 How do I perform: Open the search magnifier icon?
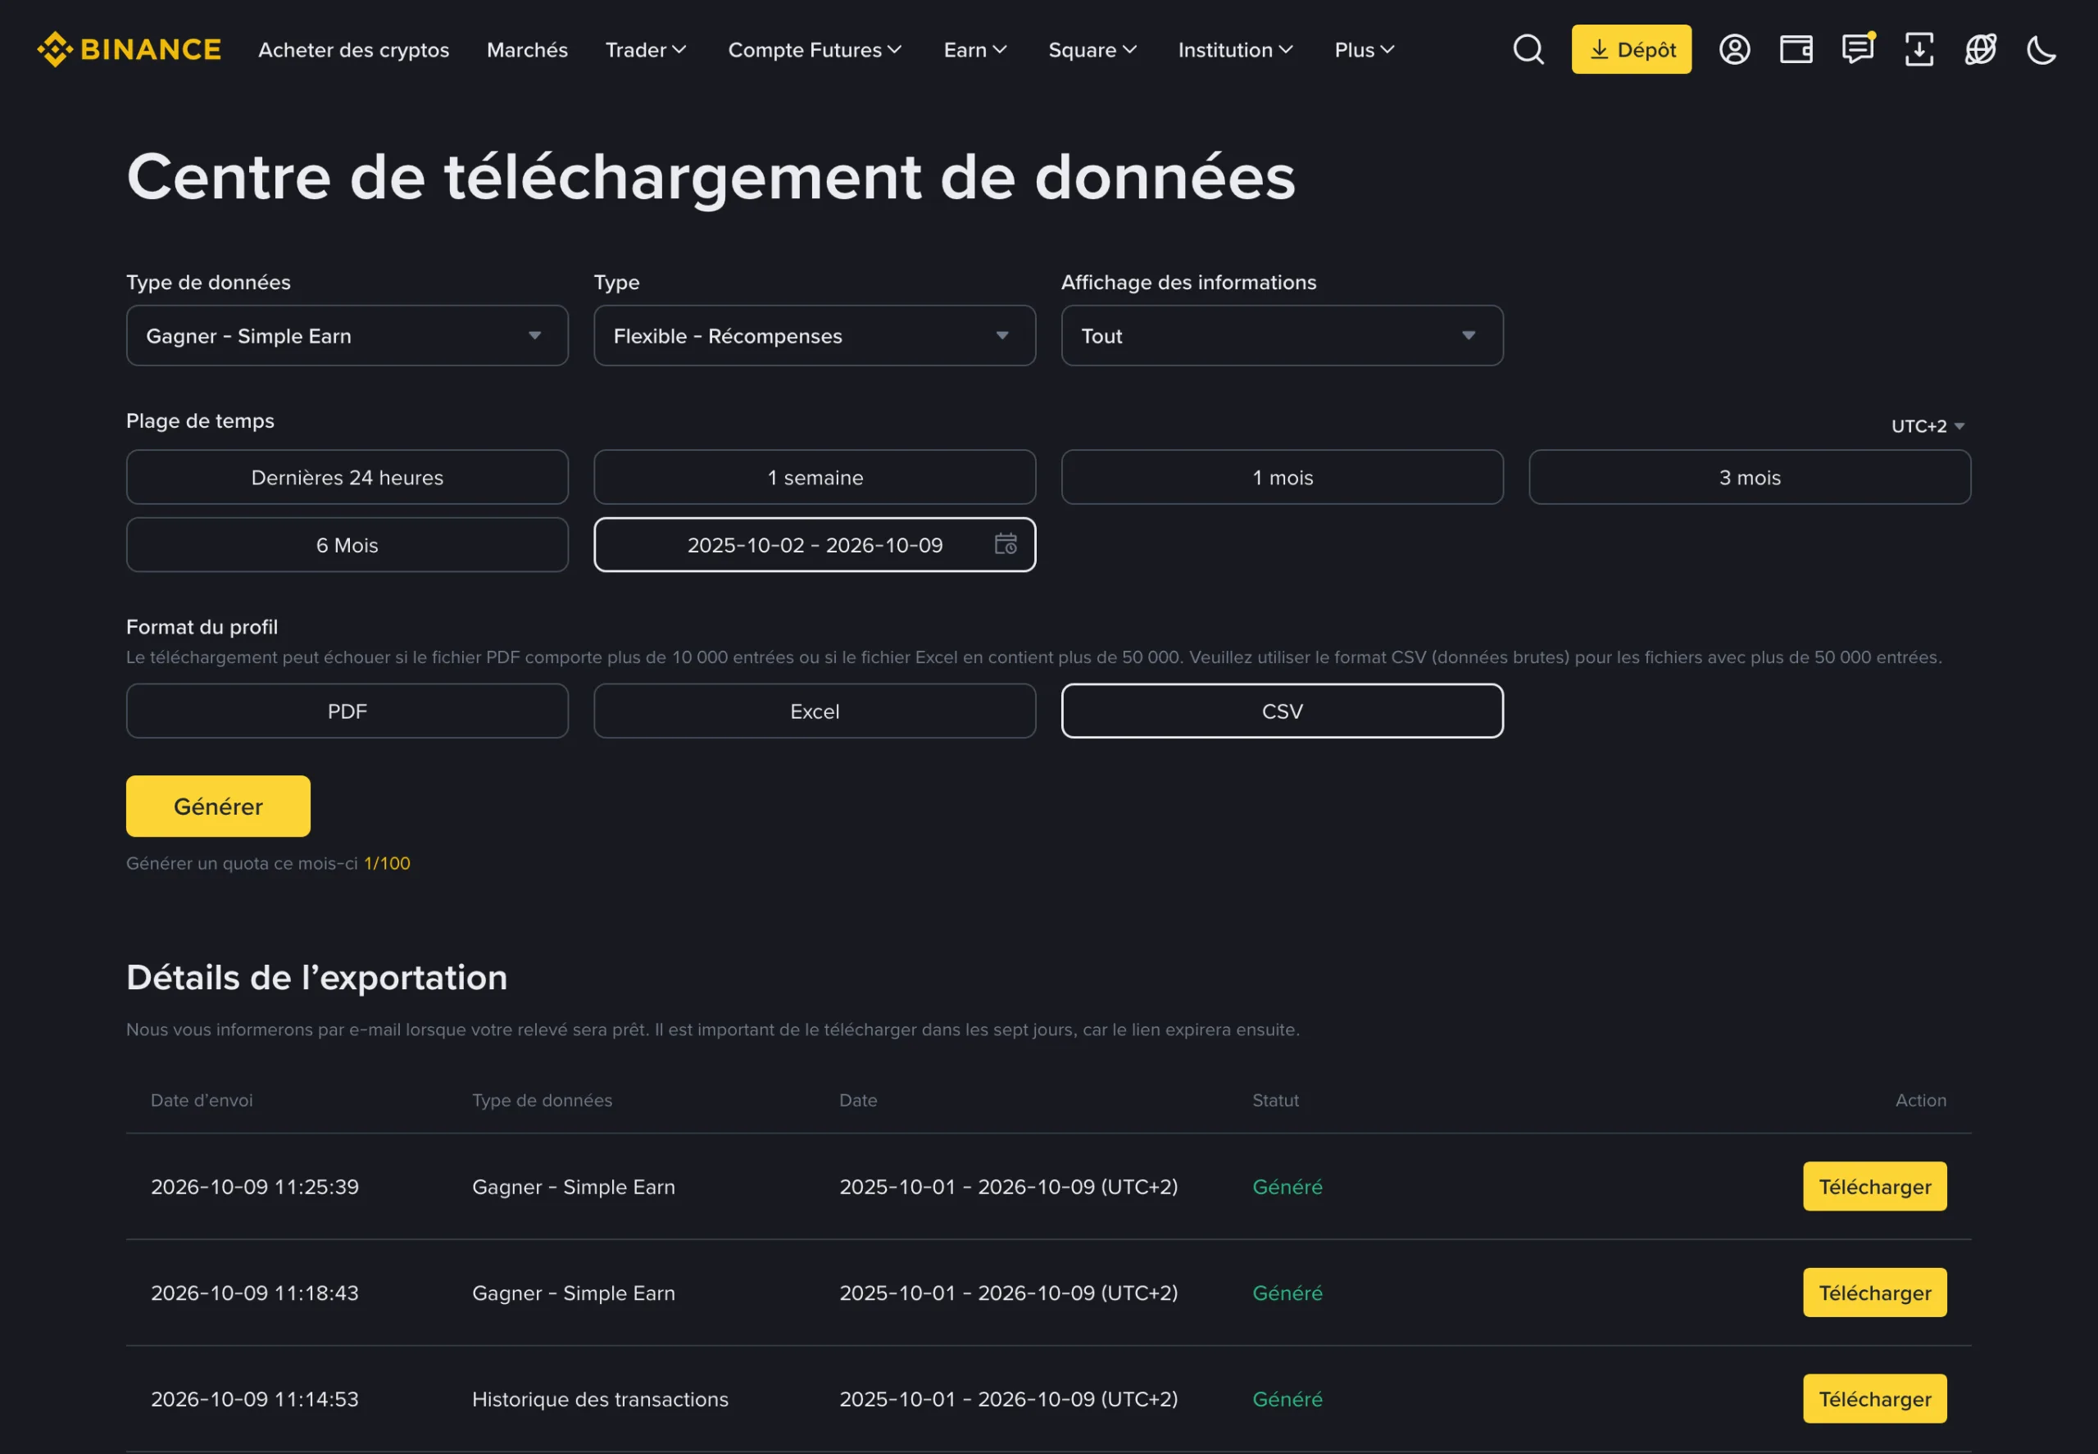pyautogui.click(x=1528, y=49)
